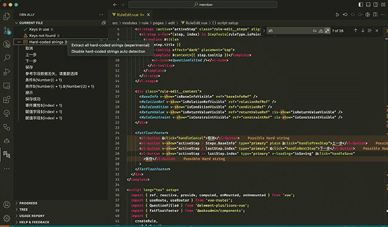
Task: Run the current file with play icon
Action: [x=337, y=14]
